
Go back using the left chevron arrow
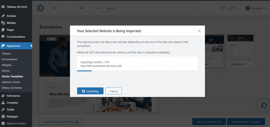point(54,8)
